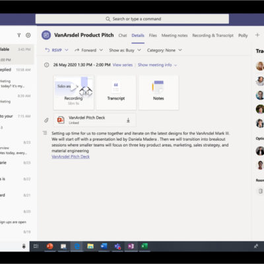Open the Meeting notes tab

click(174, 36)
